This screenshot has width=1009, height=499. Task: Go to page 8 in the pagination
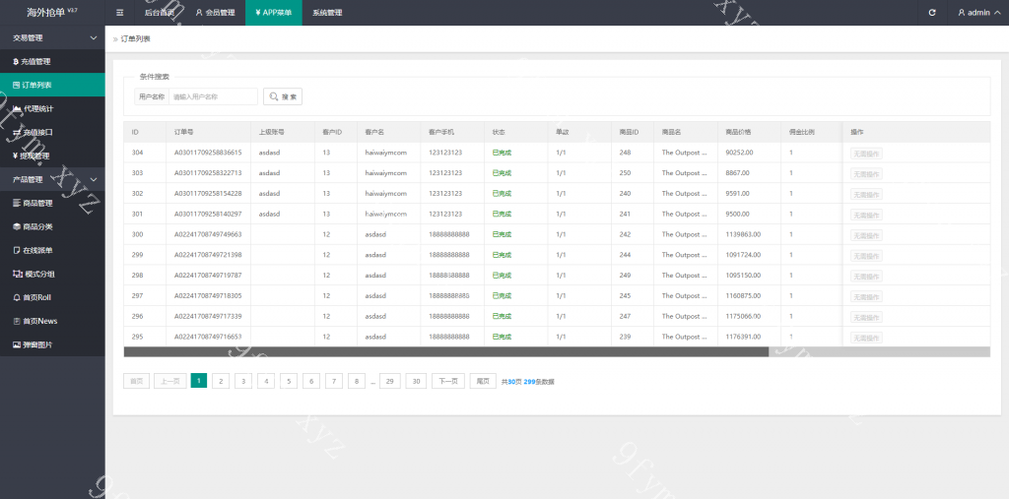point(357,381)
